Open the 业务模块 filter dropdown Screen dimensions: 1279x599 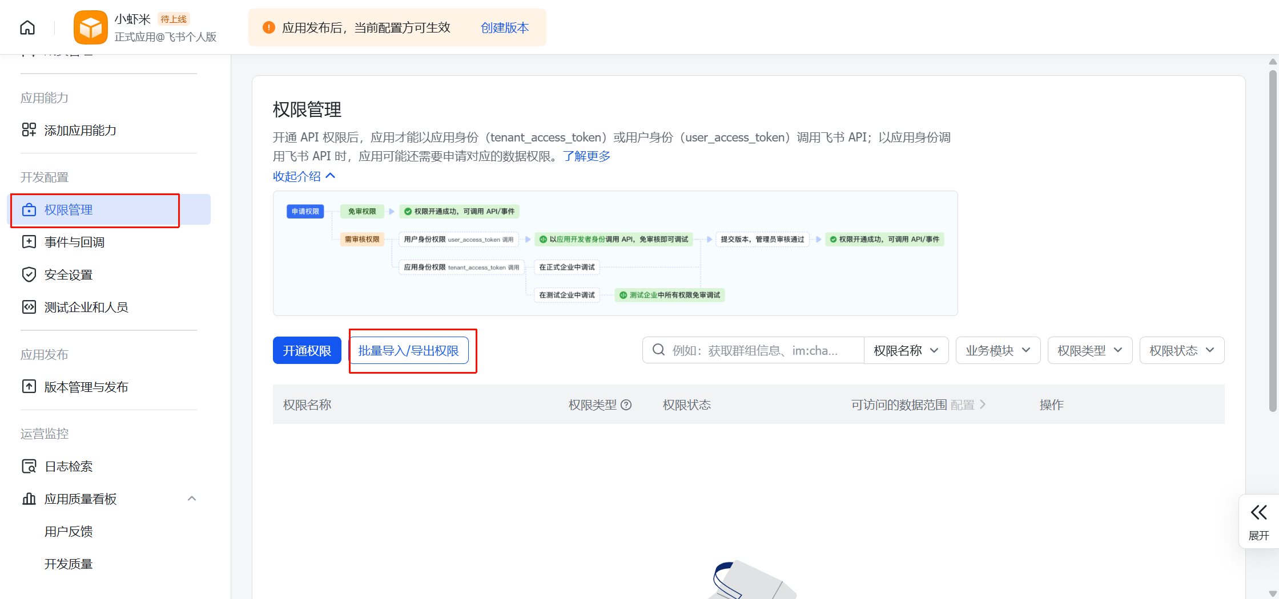pyautogui.click(x=998, y=350)
